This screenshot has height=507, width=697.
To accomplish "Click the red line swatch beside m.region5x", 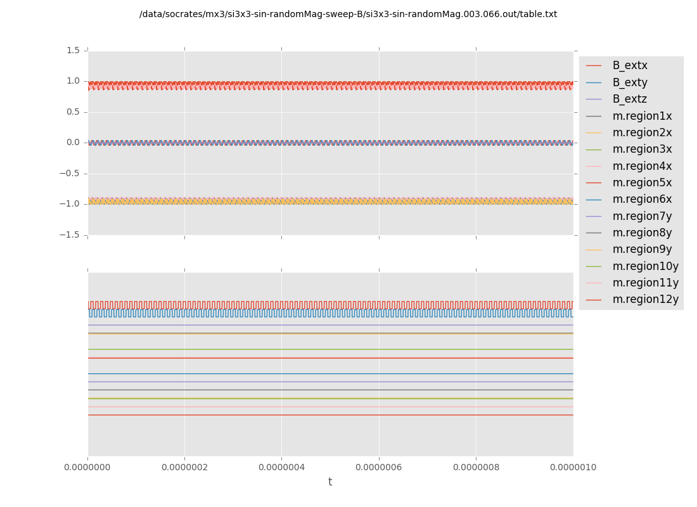I will 594,183.
